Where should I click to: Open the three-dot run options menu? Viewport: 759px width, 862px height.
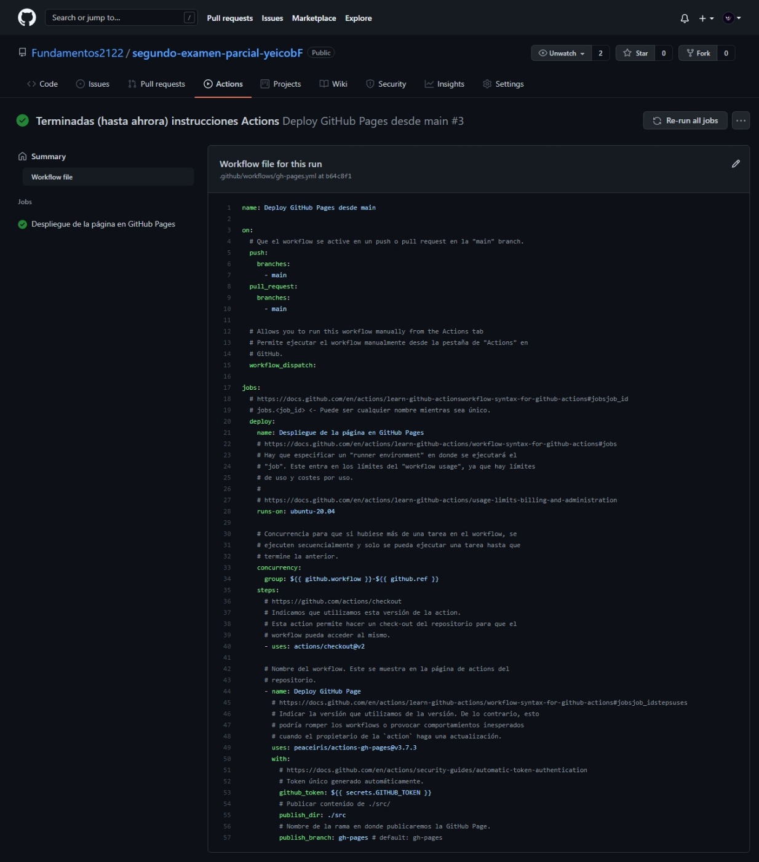pos(741,121)
